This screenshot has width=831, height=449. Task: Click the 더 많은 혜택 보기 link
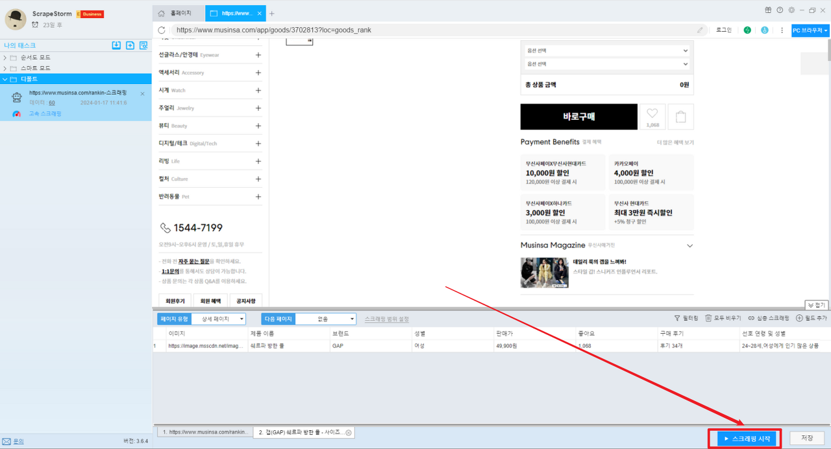pyautogui.click(x=675, y=142)
